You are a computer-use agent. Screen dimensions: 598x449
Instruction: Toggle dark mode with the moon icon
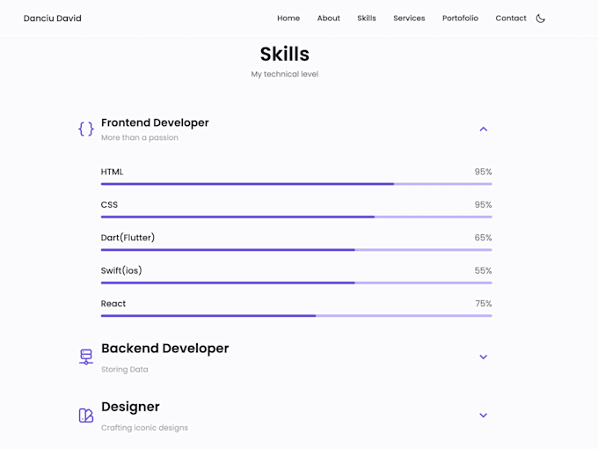click(540, 18)
